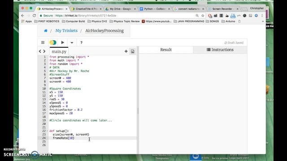Open Arduino bookmark folder
Viewport: 287px width, 161px height.
[228, 21]
